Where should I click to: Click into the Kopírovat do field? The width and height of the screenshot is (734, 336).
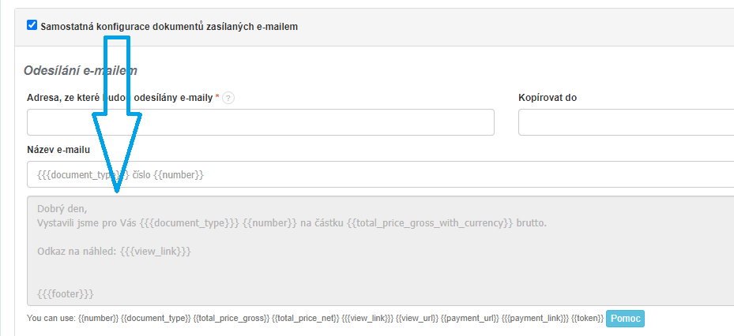tap(626, 122)
